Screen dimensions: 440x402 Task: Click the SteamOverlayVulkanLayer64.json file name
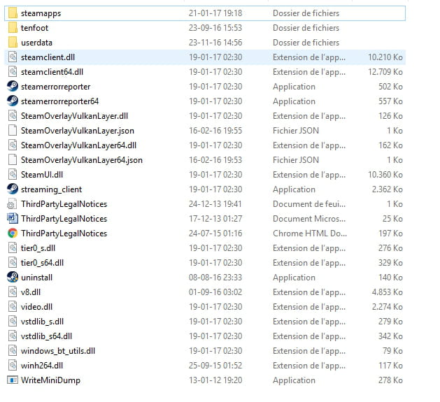[x=82, y=160]
